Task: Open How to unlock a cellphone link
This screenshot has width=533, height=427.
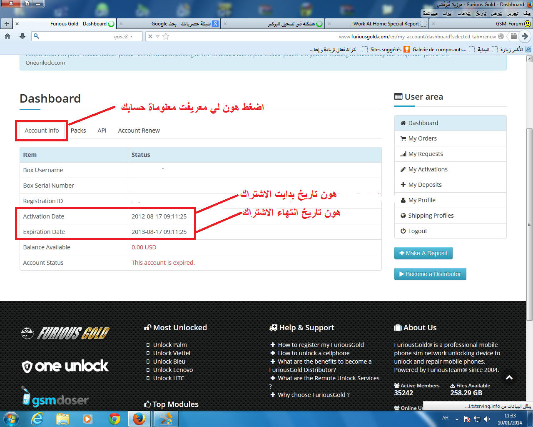Action: pyautogui.click(x=314, y=353)
